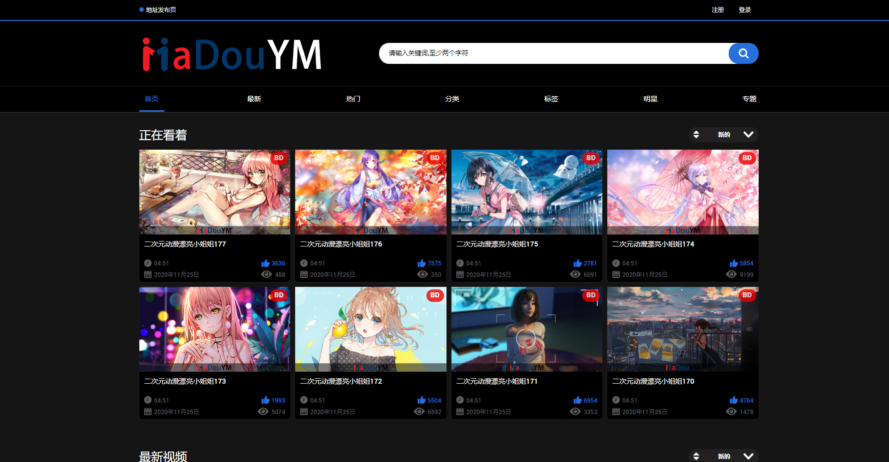Click the eye view-count icon on 二次元动漫漂亮小姐姐175
The image size is (889, 462).
575,274
